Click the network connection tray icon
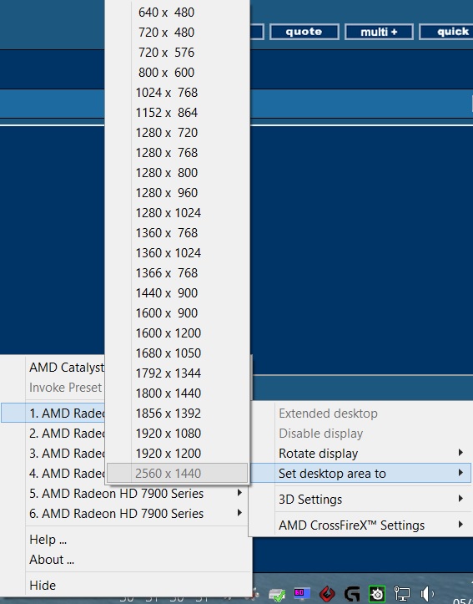 click(x=402, y=594)
